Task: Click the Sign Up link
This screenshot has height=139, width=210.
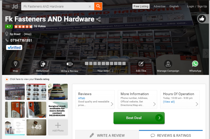Action: [x=202, y=6]
